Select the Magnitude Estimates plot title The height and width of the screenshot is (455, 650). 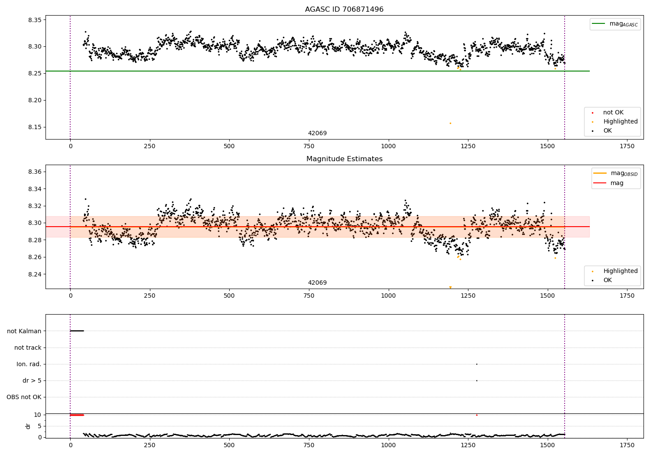(x=344, y=159)
